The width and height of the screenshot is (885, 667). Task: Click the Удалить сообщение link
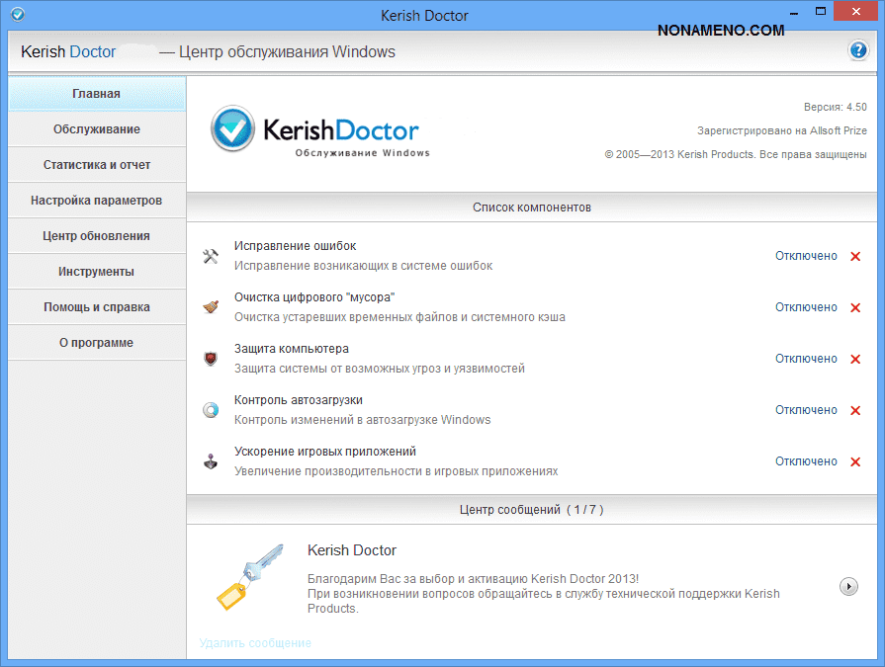point(255,643)
